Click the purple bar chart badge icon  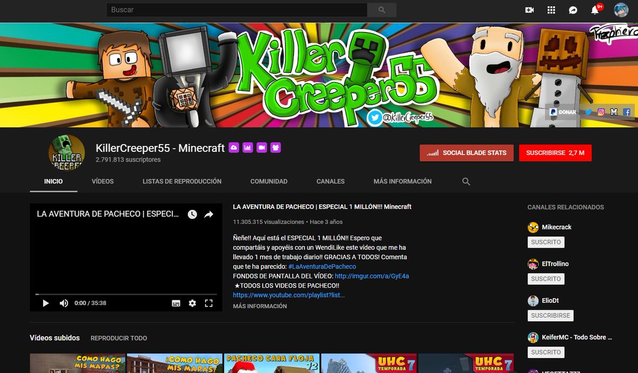click(x=247, y=148)
